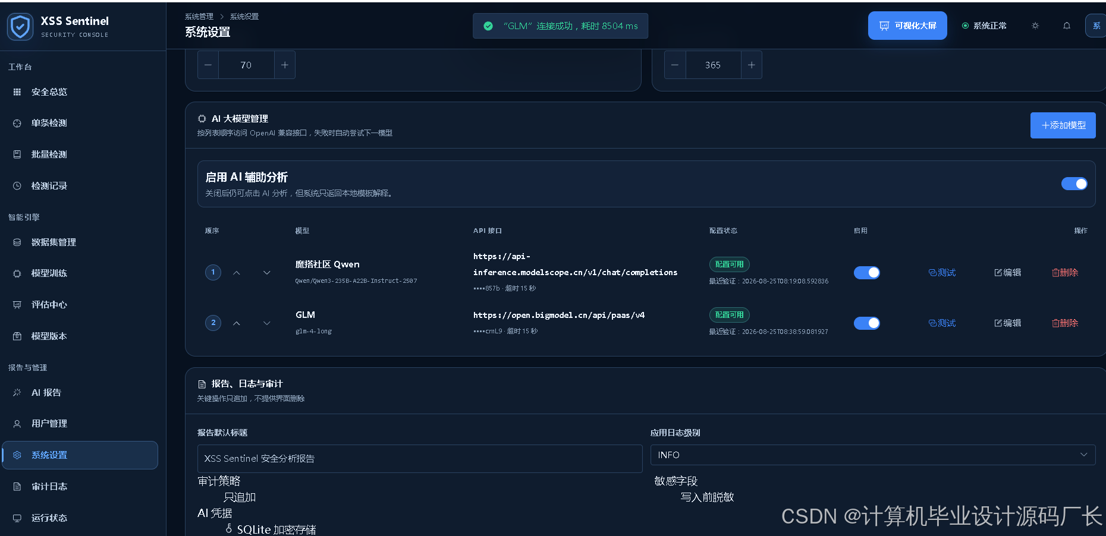This screenshot has width=1106, height=536.
Task: Click the AI 大模型管理 chip icon
Action: [202, 119]
